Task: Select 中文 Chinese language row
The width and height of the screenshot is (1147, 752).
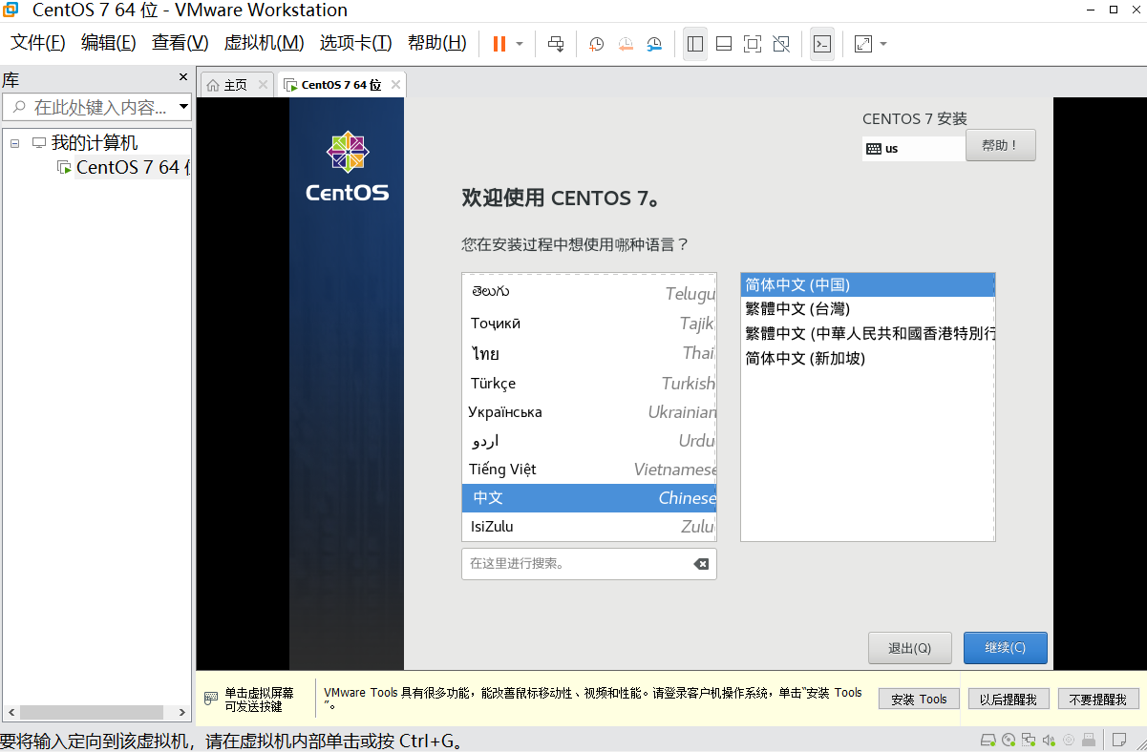Action: [x=589, y=498]
